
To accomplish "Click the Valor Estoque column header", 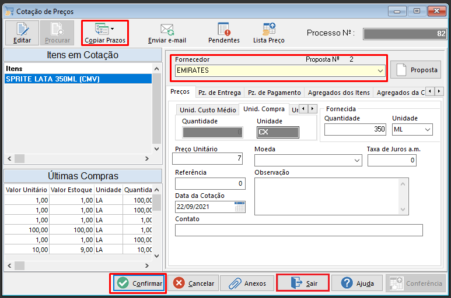I will click(71, 190).
